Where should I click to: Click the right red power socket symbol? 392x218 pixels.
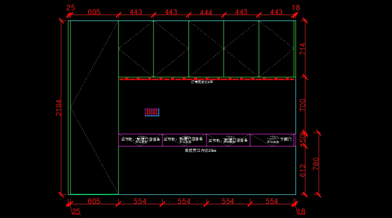click(x=155, y=112)
